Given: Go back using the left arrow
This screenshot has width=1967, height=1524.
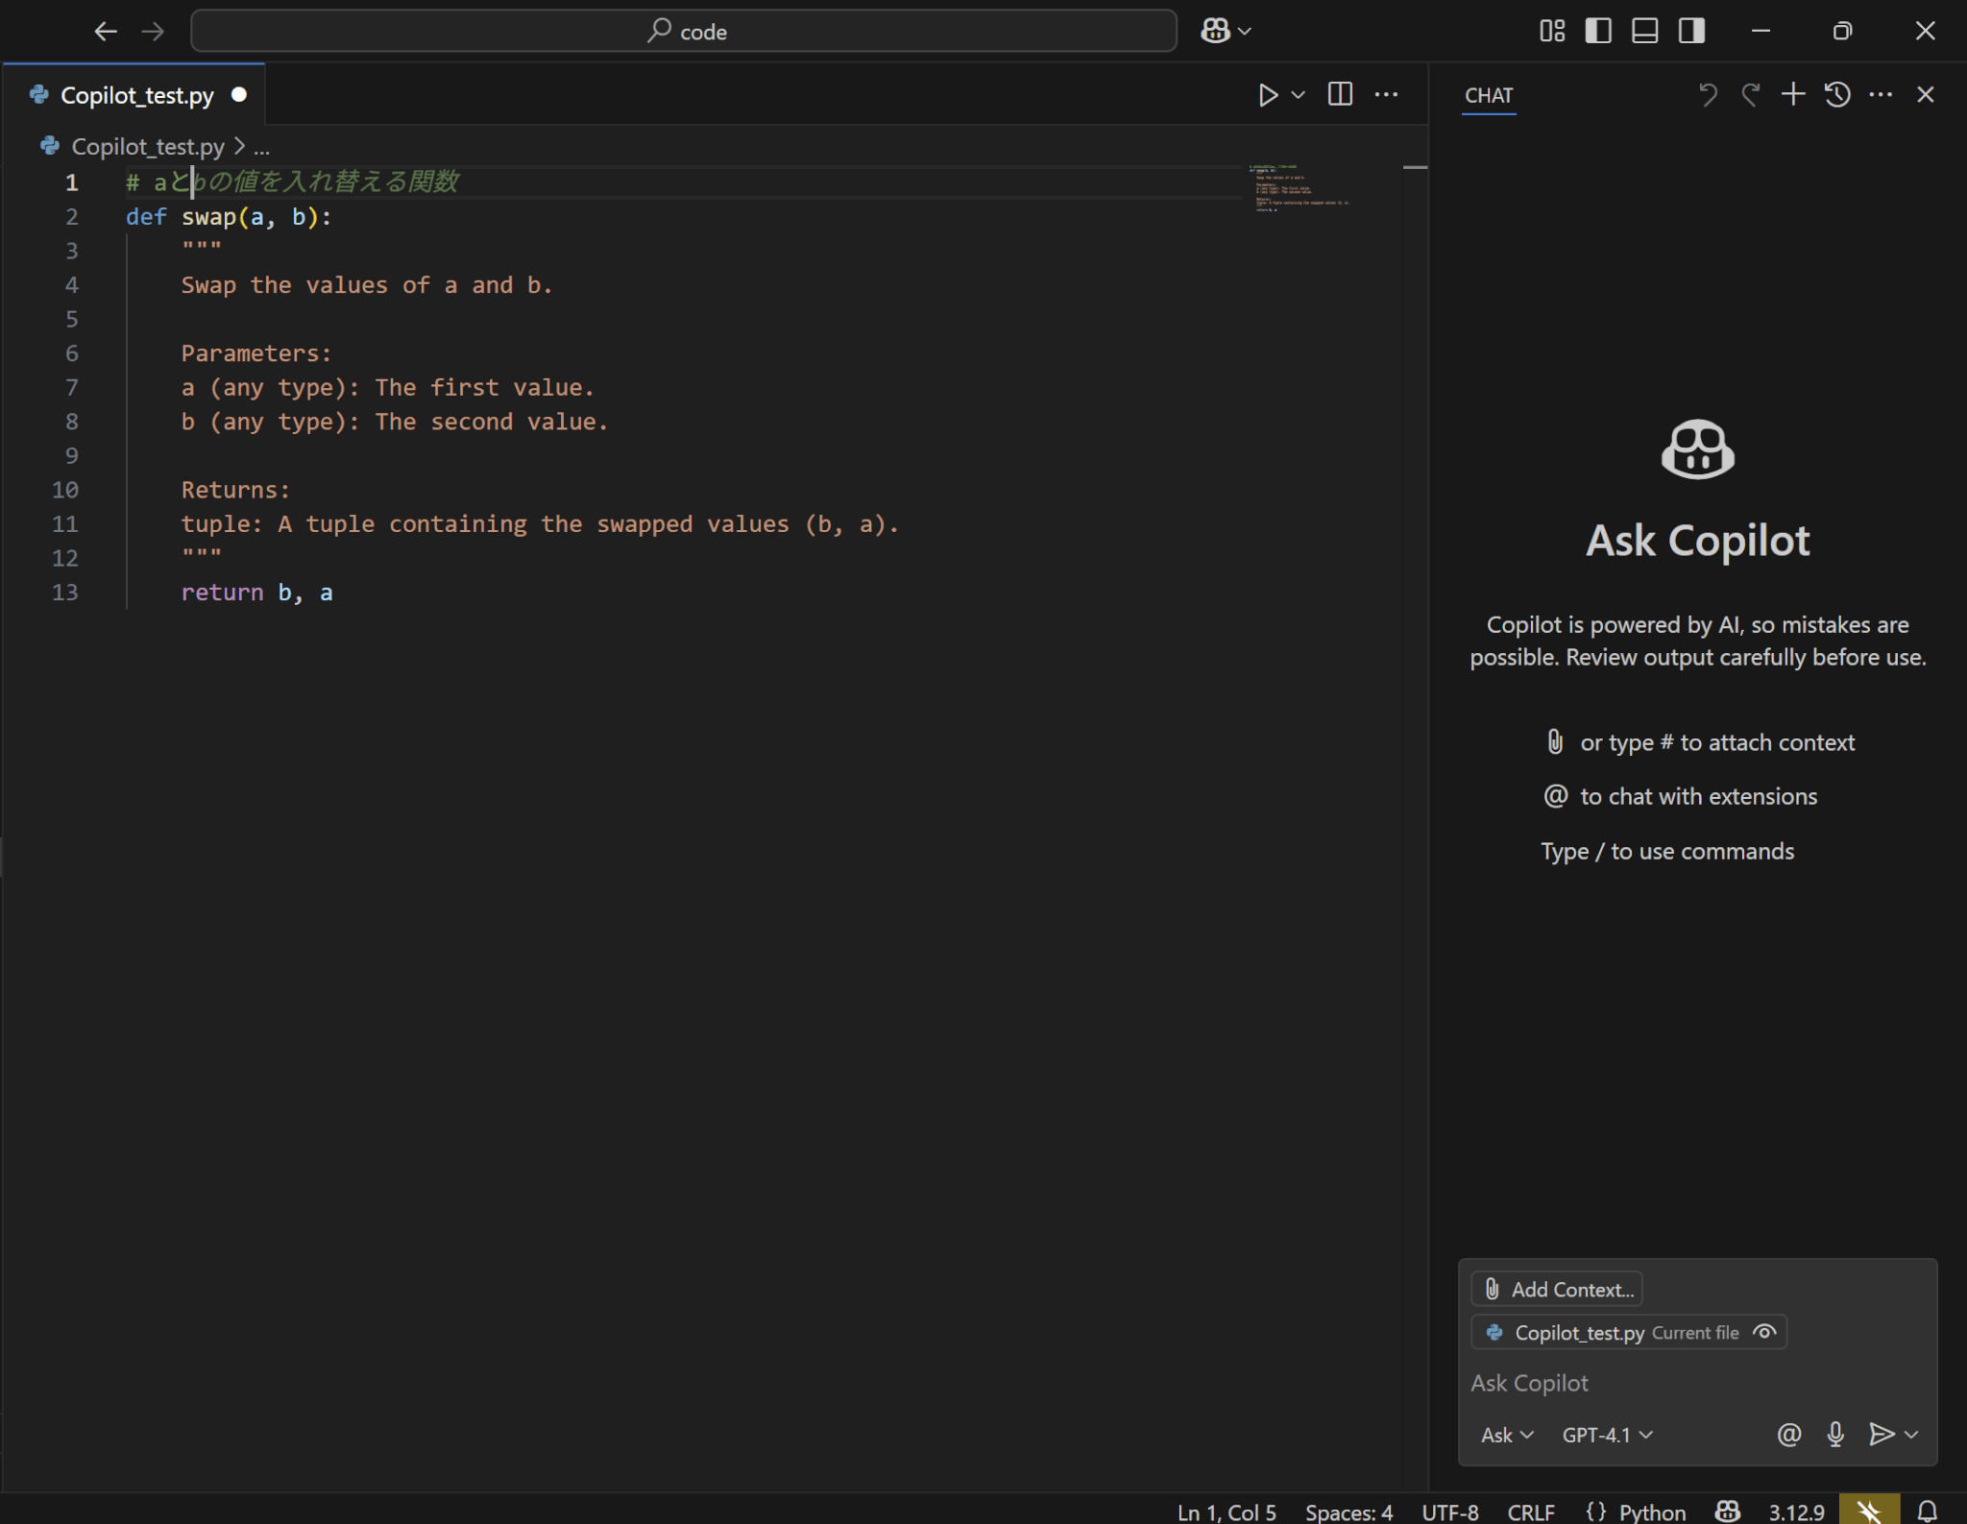Looking at the screenshot, I should (106, 31).
